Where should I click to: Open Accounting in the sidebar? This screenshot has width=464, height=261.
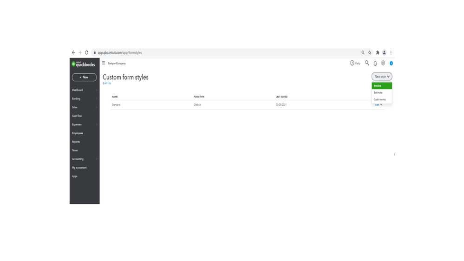coord(78,159)
